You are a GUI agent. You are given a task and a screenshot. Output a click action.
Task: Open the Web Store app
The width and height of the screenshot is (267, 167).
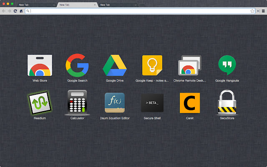(40, 65)
